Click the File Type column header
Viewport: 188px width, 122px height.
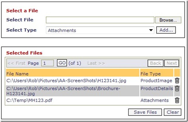click(151, 74)
